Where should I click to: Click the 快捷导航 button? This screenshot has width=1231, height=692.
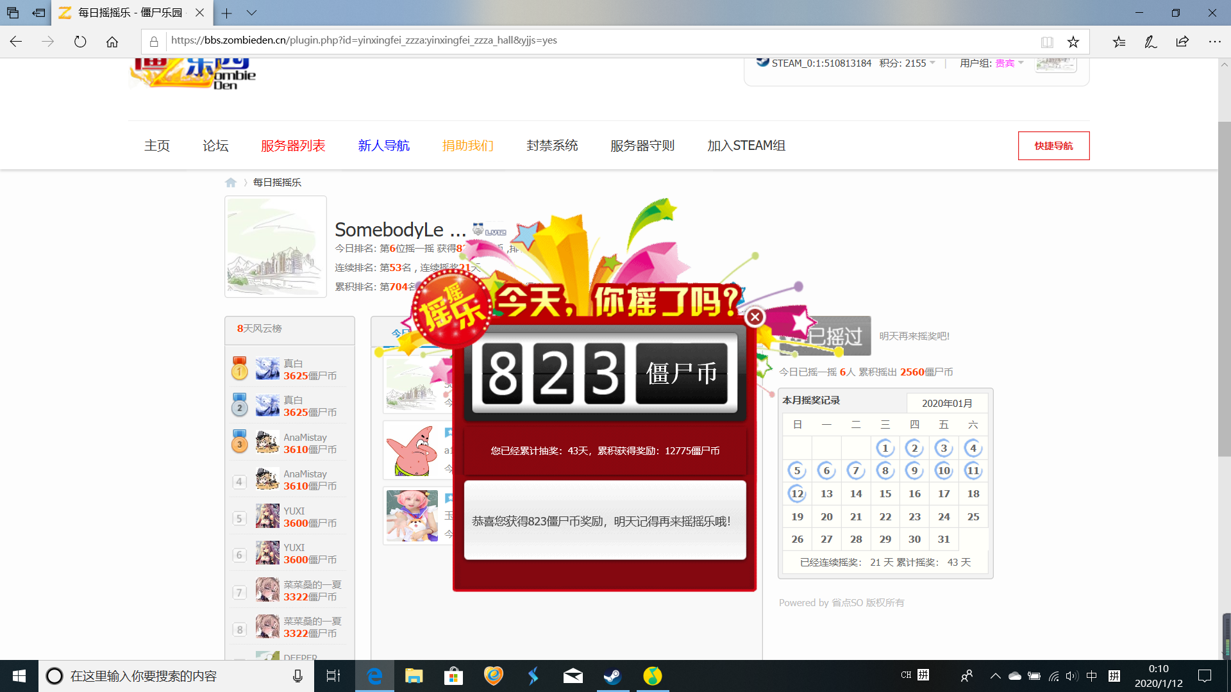pos(1053,145)
